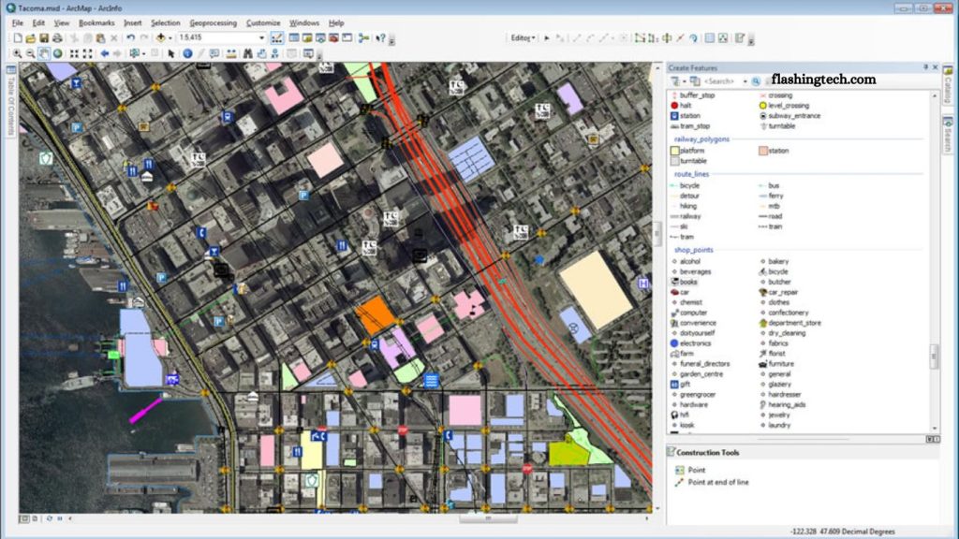Open the Table Of Contents side tab
The height and width of the screenshot is (539, 959).
tap(10, 100)
